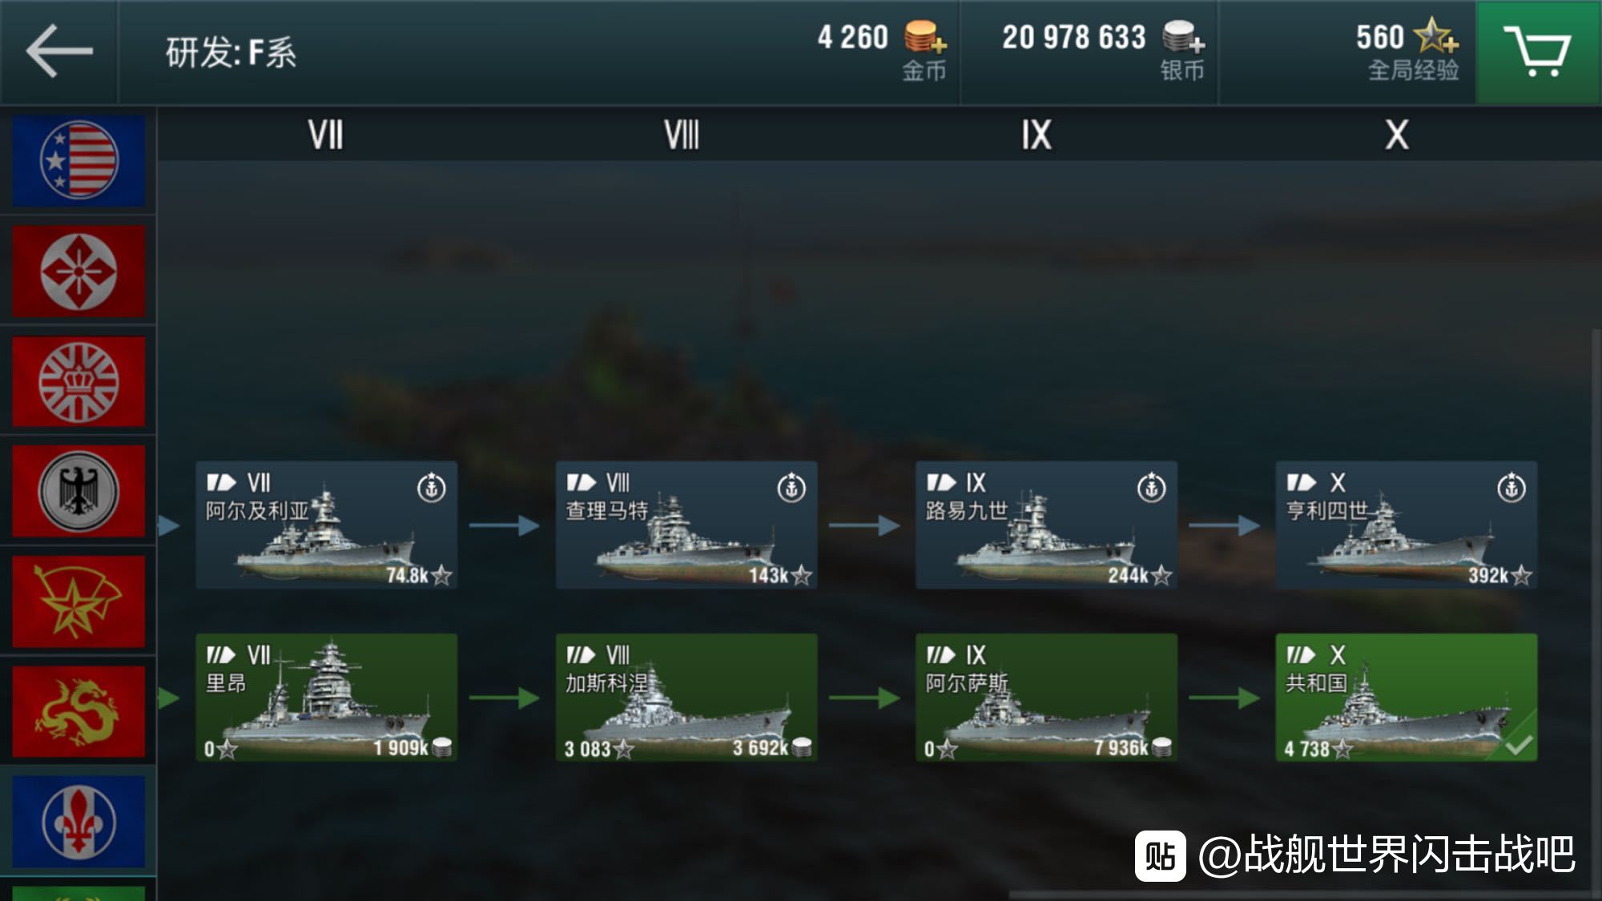The image size is (1602, 901).
Task: Open tier VIII 查理马特 ship card
Action: (686, 525)
